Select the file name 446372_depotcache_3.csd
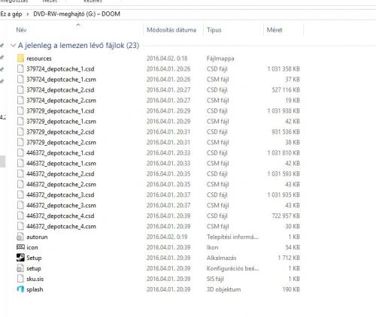The height and width of the screenshot is (317, 376). 60,195
